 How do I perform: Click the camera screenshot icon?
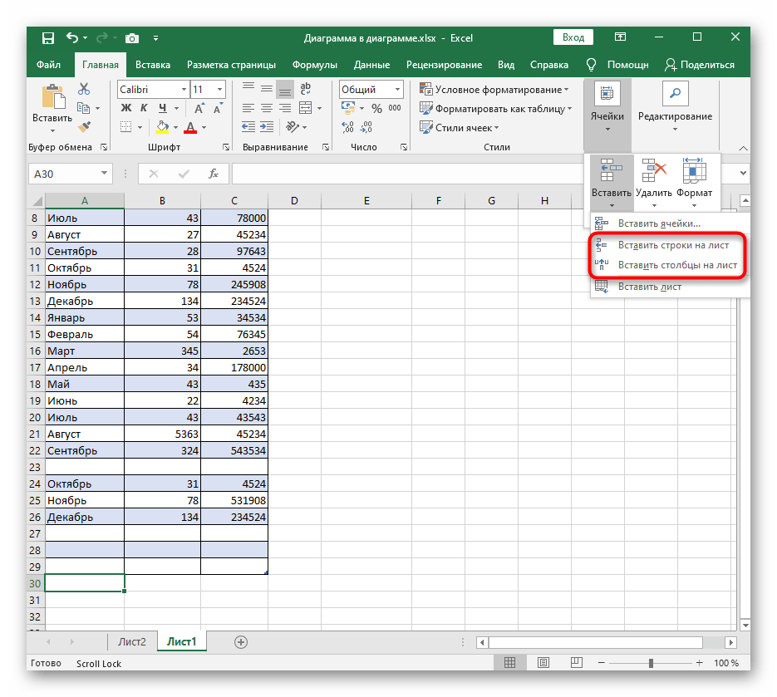point(132,38)
